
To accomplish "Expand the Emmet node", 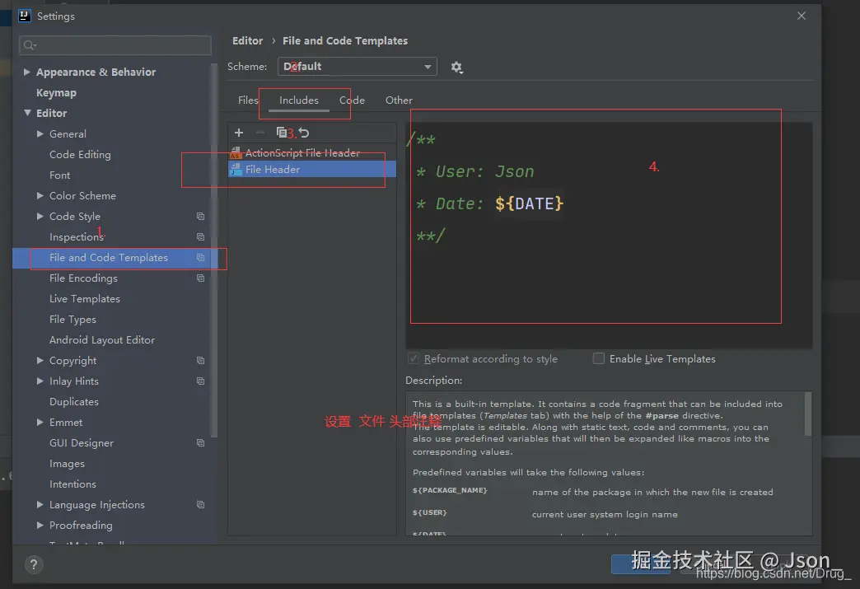I will point(40,423).
